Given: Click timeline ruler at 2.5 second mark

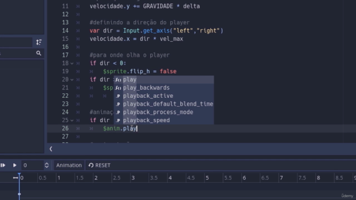Looking at the screenshot, I should (117, 178).
